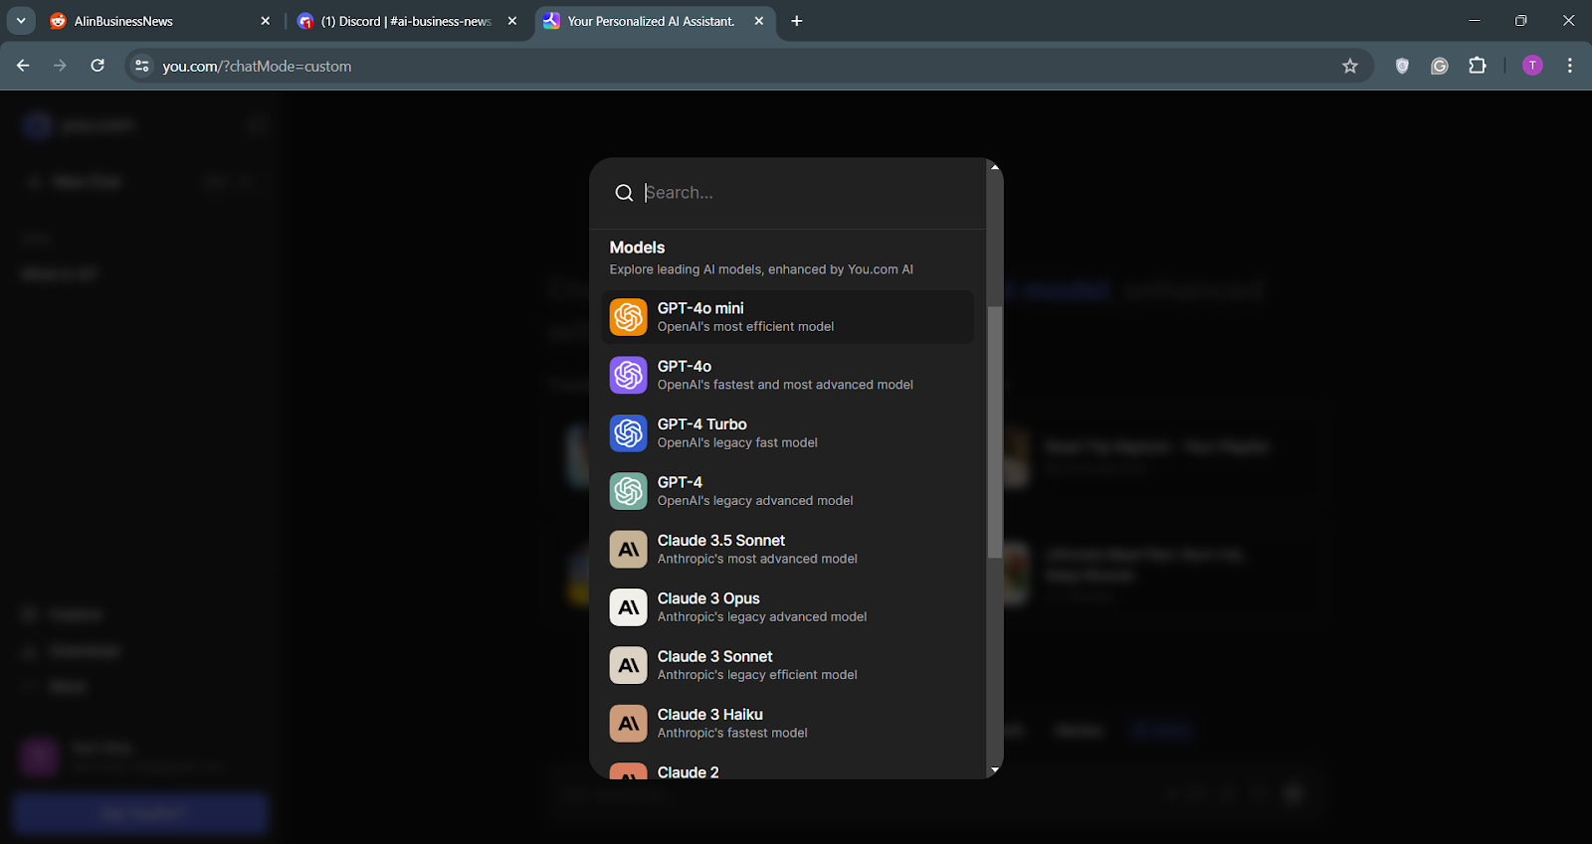Click the model list scrollbar thumb
Viewport: 1592px width, 844px height.
[994, 432]
